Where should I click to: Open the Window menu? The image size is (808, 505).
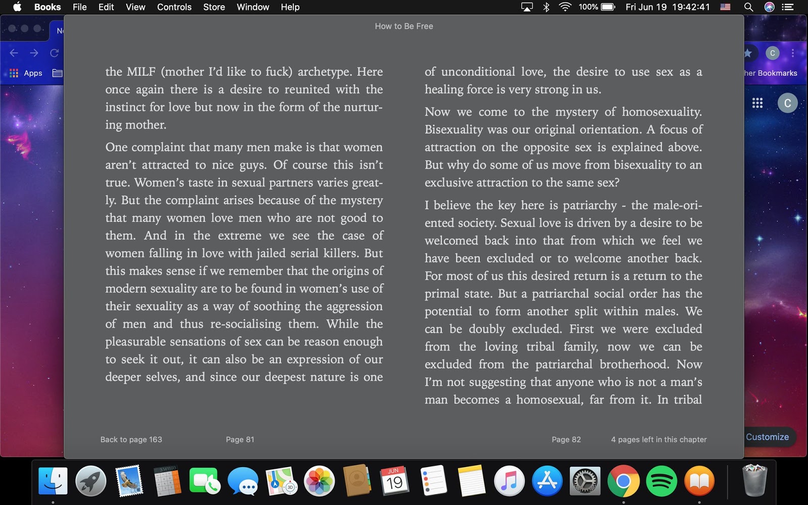(253, 7)
